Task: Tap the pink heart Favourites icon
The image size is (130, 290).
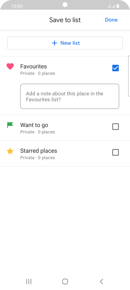Action: point(10,66)
